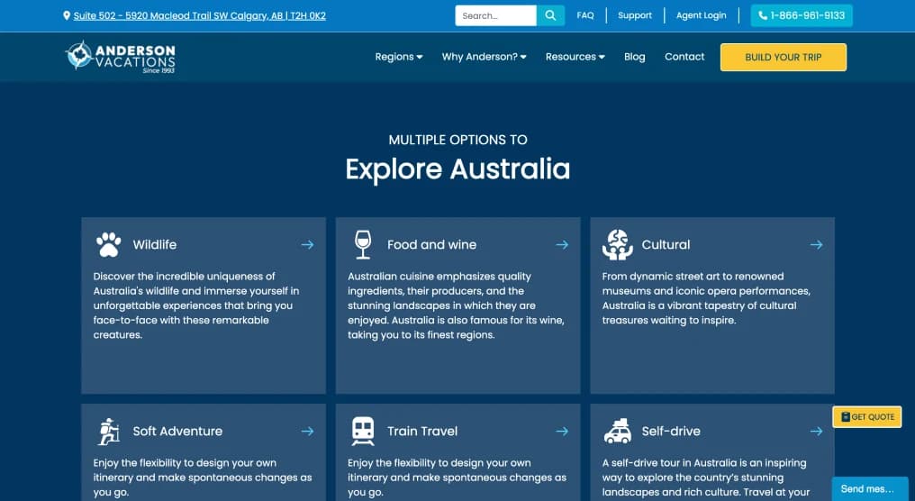Open the Soft Adventure card title
The height and width of the screenshot is (501, 915).
177,432
